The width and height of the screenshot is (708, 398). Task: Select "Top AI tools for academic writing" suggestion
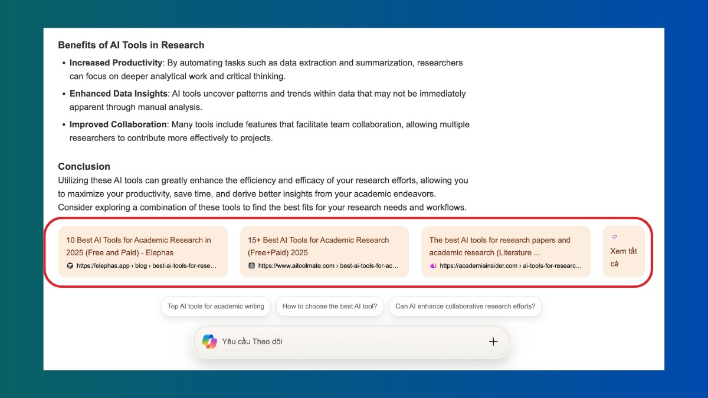(x=216, y=306)
